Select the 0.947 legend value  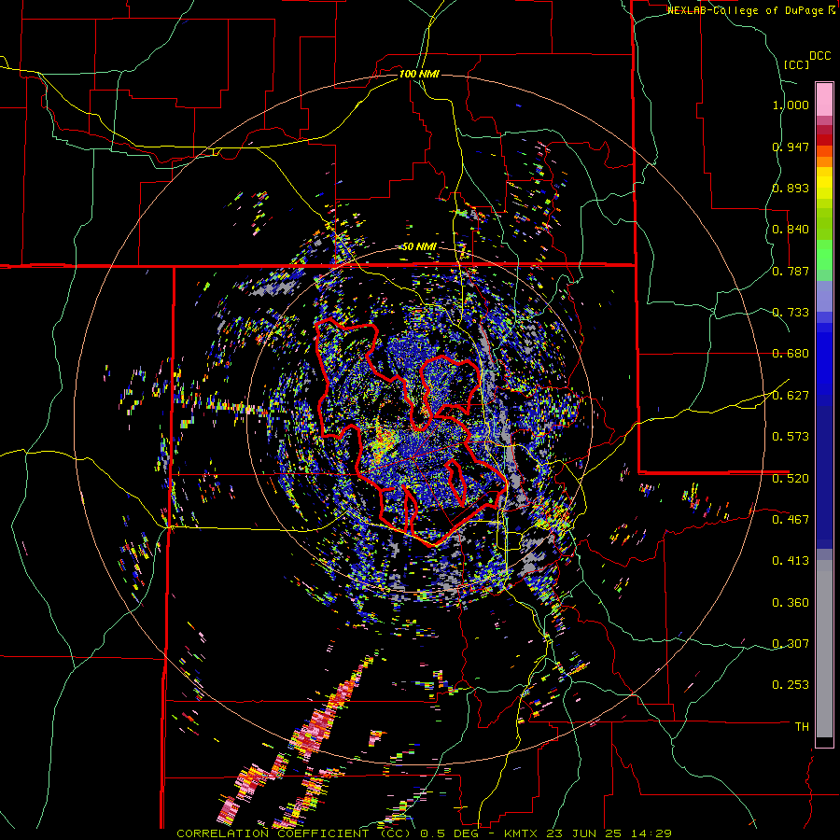point(791,147)
